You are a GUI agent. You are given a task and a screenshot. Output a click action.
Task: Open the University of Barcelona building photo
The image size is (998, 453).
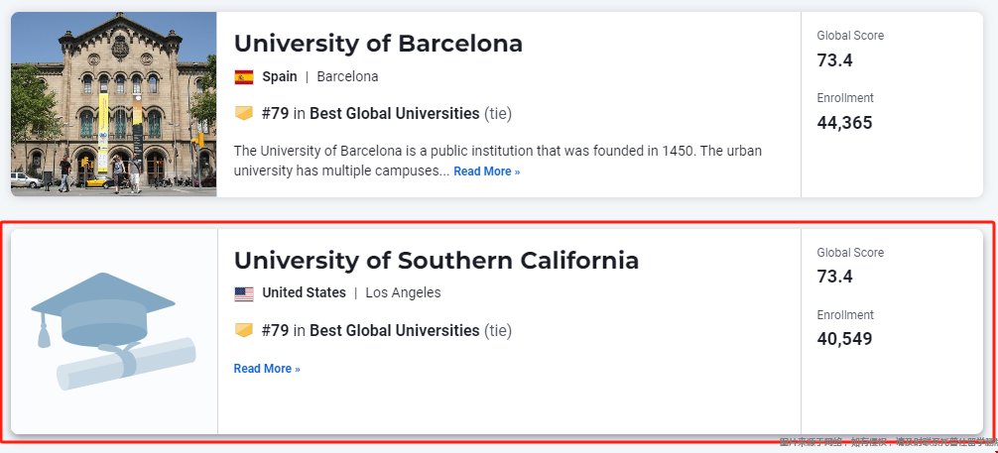(114, 104)
